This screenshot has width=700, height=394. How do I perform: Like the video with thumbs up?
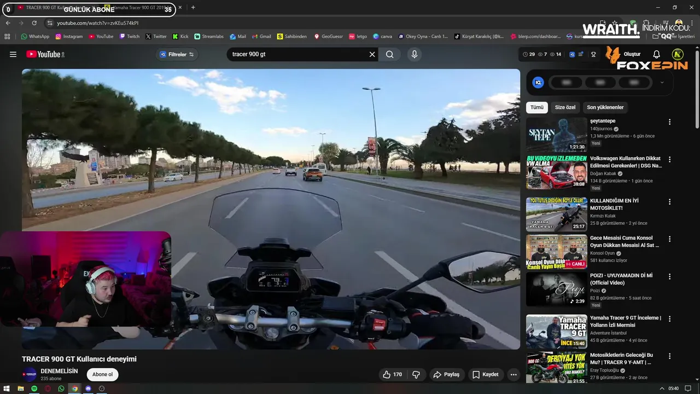tap(393, 375)
